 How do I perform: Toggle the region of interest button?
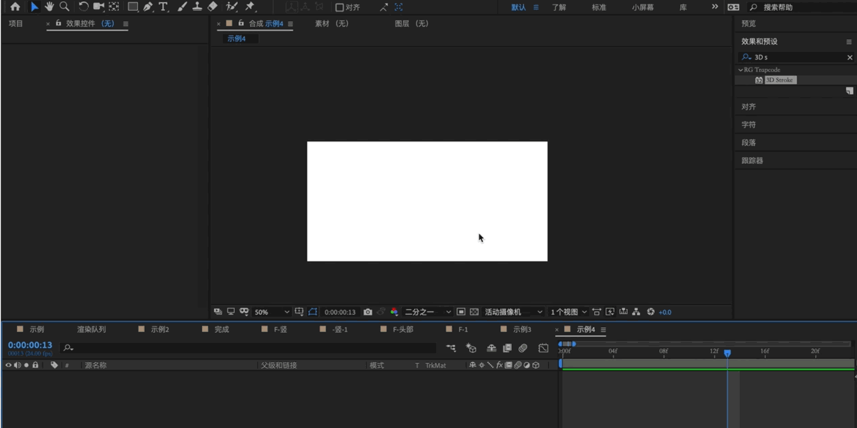461,312
